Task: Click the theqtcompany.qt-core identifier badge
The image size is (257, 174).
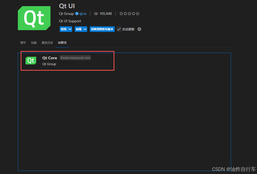Action: (75, 58)
